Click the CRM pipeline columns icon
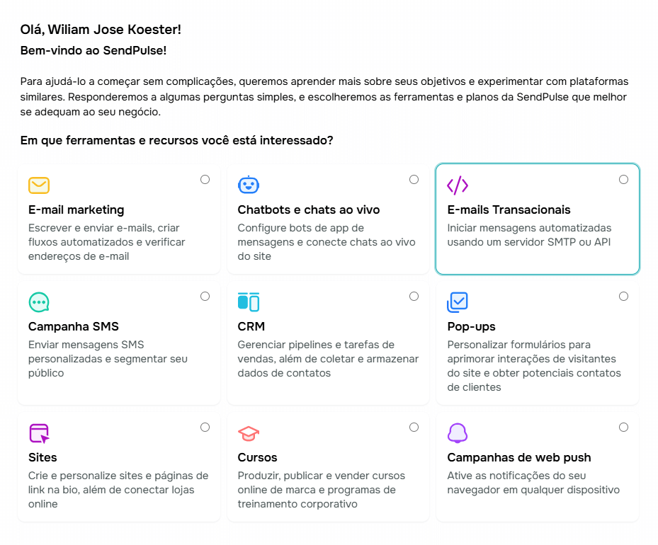The image size is (658, 545). click(249, 302)
